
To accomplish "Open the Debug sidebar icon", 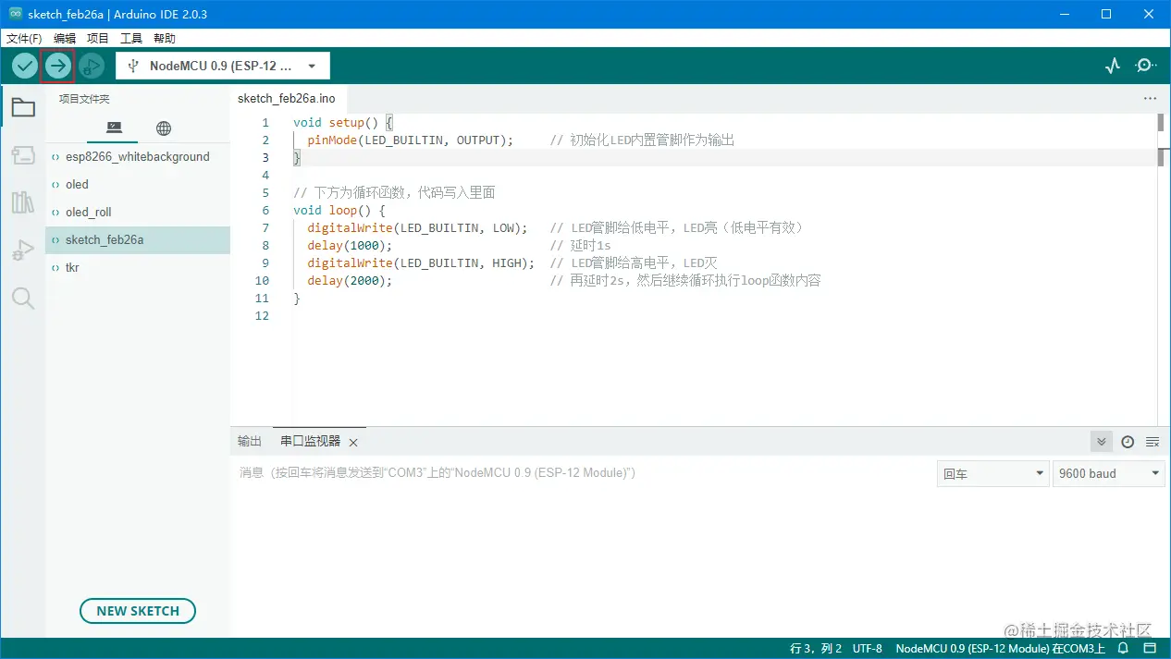I will (x=23, y=250).
